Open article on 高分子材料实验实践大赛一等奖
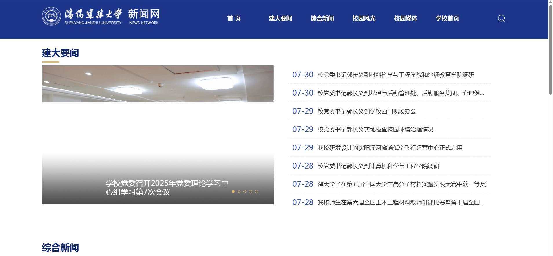Screen dimensions: 553x256 [401, 184]
